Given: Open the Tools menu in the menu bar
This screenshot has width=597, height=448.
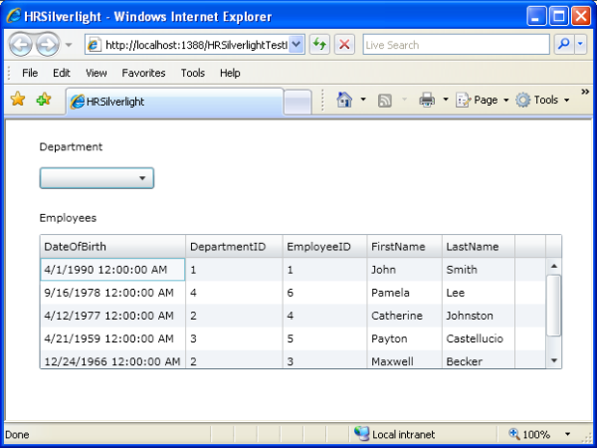Looking at the screenshot, I should point(193,73).
